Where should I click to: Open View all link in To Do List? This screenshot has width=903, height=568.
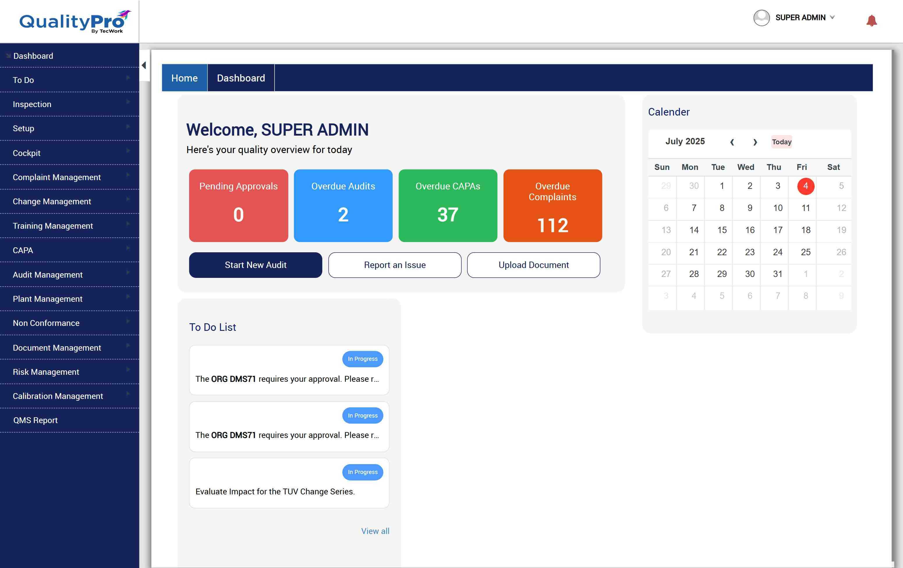pyautogui.click(x=375, y=531)
